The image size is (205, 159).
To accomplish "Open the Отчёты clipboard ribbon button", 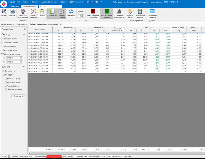I will tap(42, 13).
